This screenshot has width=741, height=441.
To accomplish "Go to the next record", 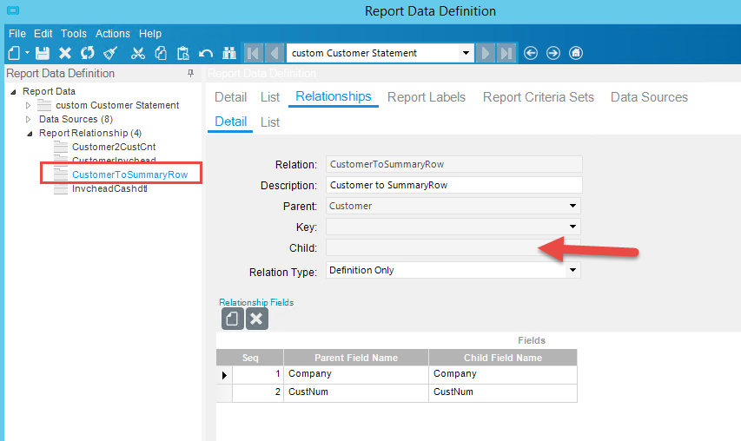I will 486,53.
